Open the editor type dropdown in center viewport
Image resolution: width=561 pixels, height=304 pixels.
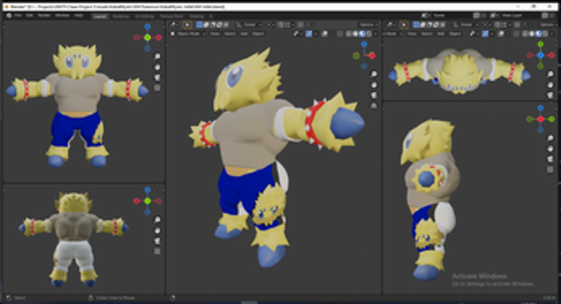pos(175,25)
